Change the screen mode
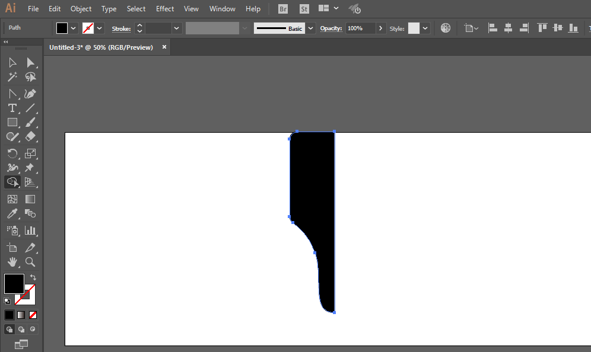The image size is (591, 352). (x=21, y=344)
